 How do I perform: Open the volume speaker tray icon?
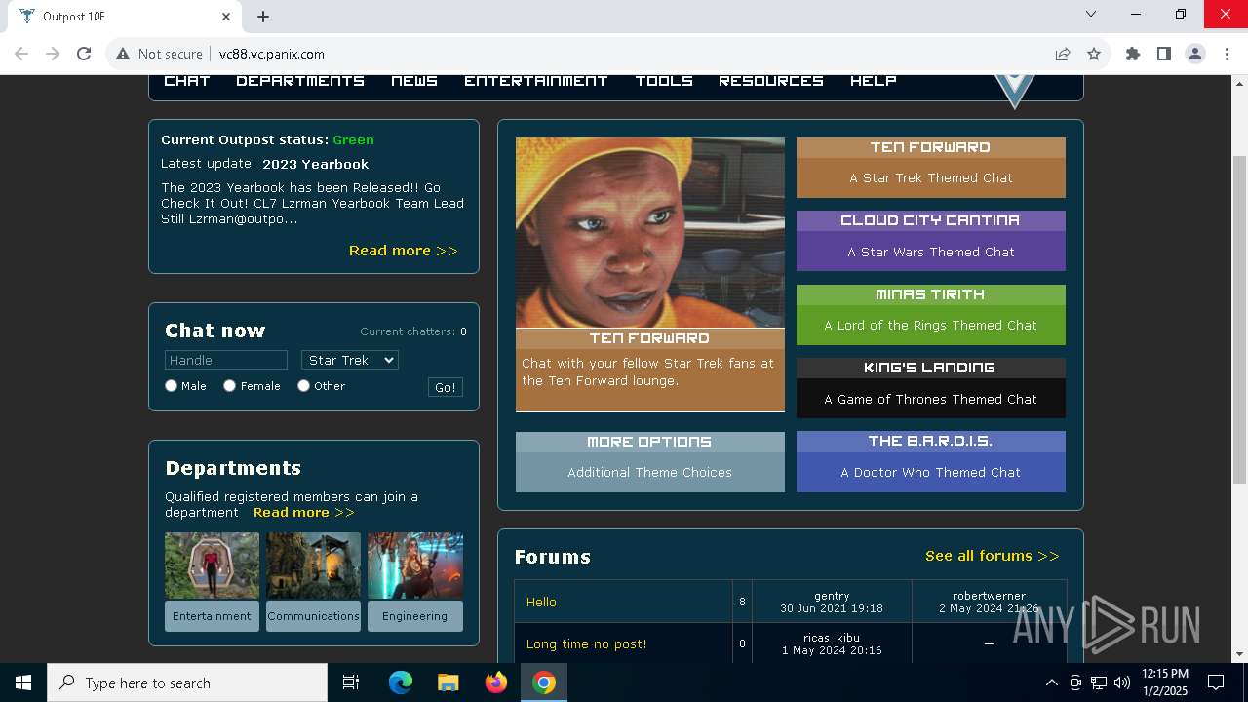pos(1122,682)
